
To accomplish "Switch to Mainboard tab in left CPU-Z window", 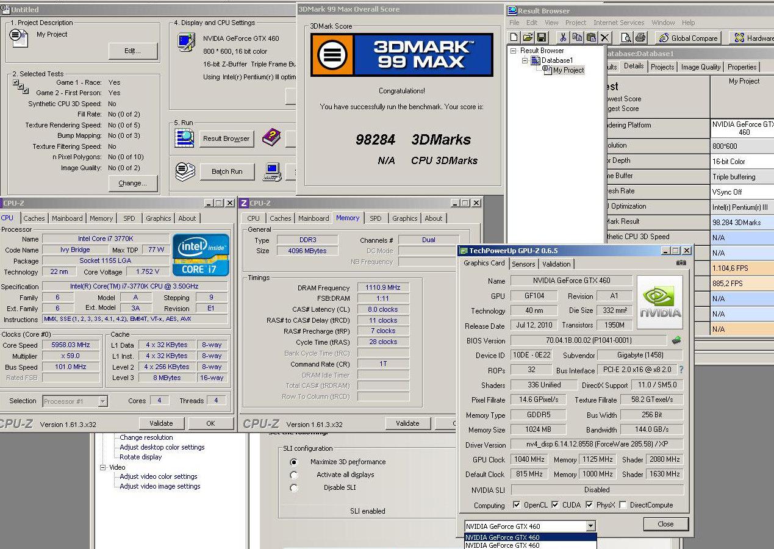I will (x=67, y=218).
